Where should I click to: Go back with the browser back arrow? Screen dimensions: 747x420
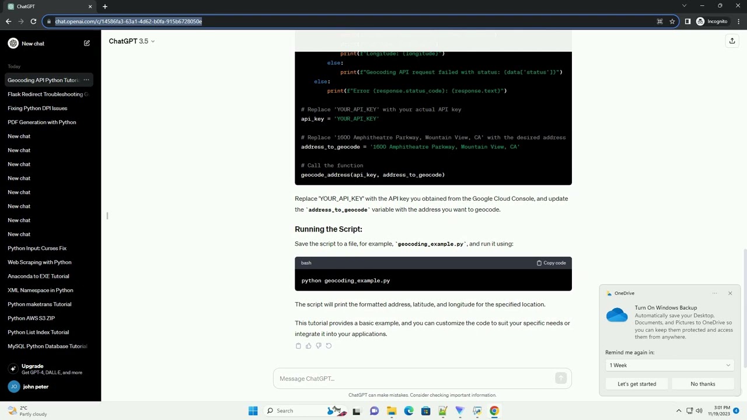click(8, 22)
